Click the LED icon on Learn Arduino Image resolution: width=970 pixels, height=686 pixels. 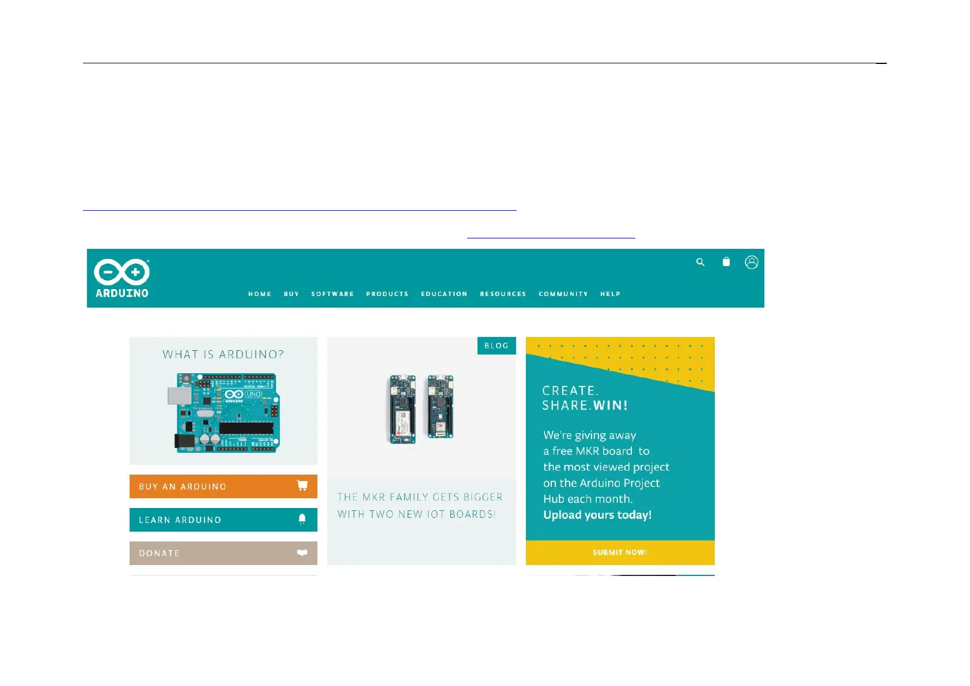(302, 520)
